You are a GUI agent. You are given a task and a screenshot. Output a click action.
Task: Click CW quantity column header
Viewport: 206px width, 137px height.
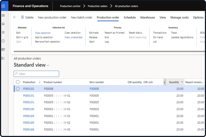pos(135,82)
